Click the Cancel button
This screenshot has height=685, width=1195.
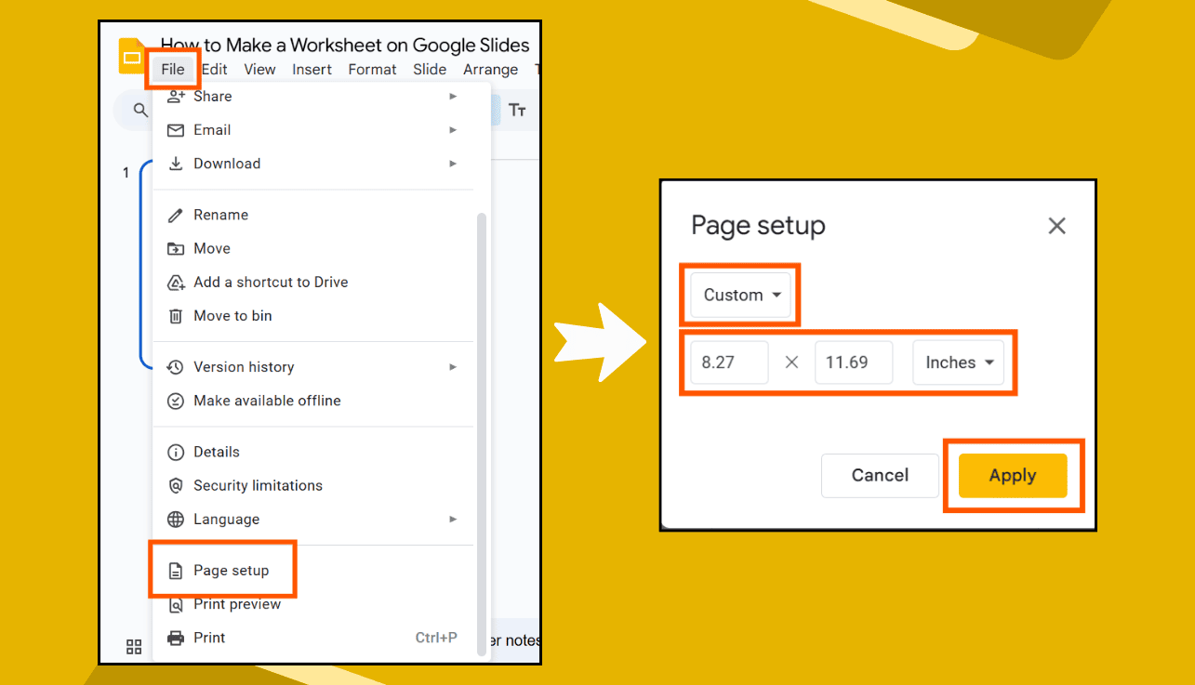tap(879, 475)
